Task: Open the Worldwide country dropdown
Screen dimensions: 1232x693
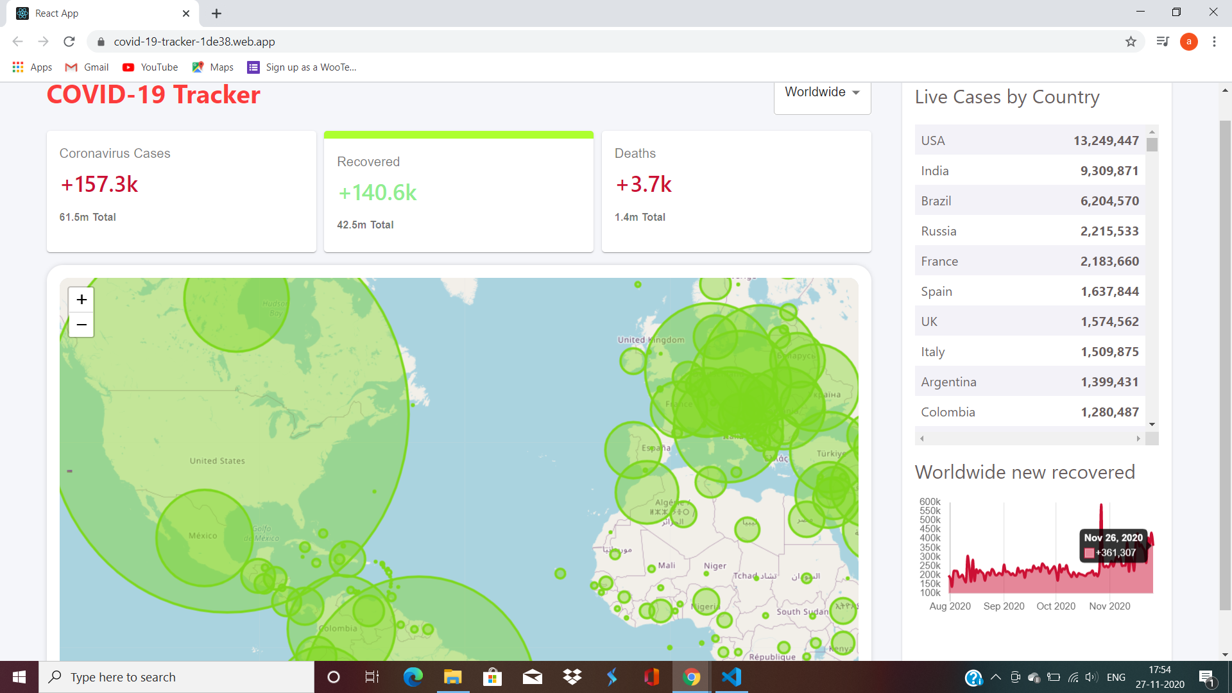Action: (x=822, y=92)
